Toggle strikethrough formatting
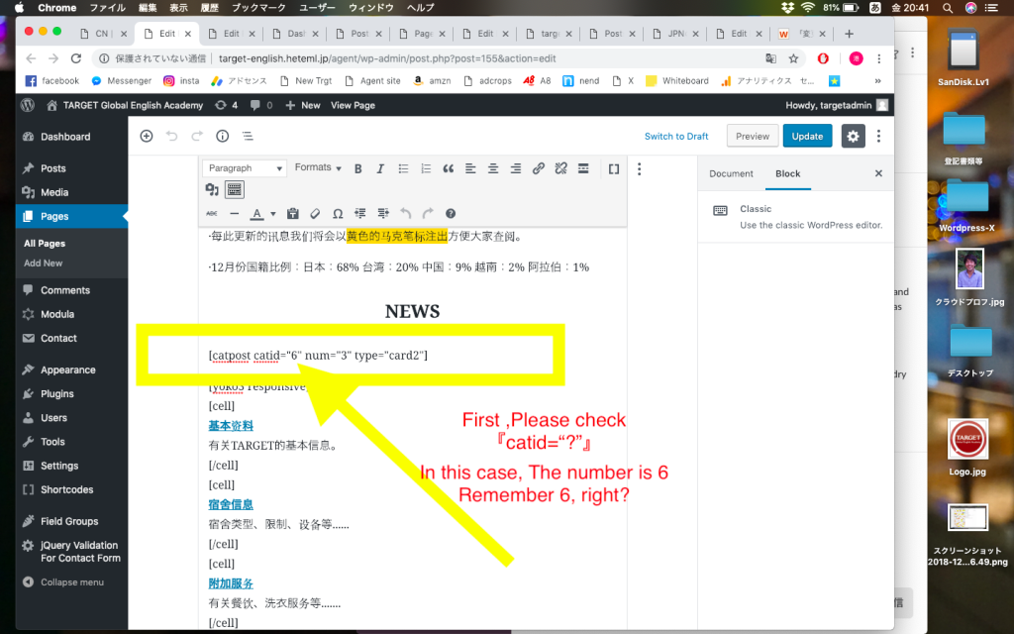 pyautogui.click(x=212, y=213)
